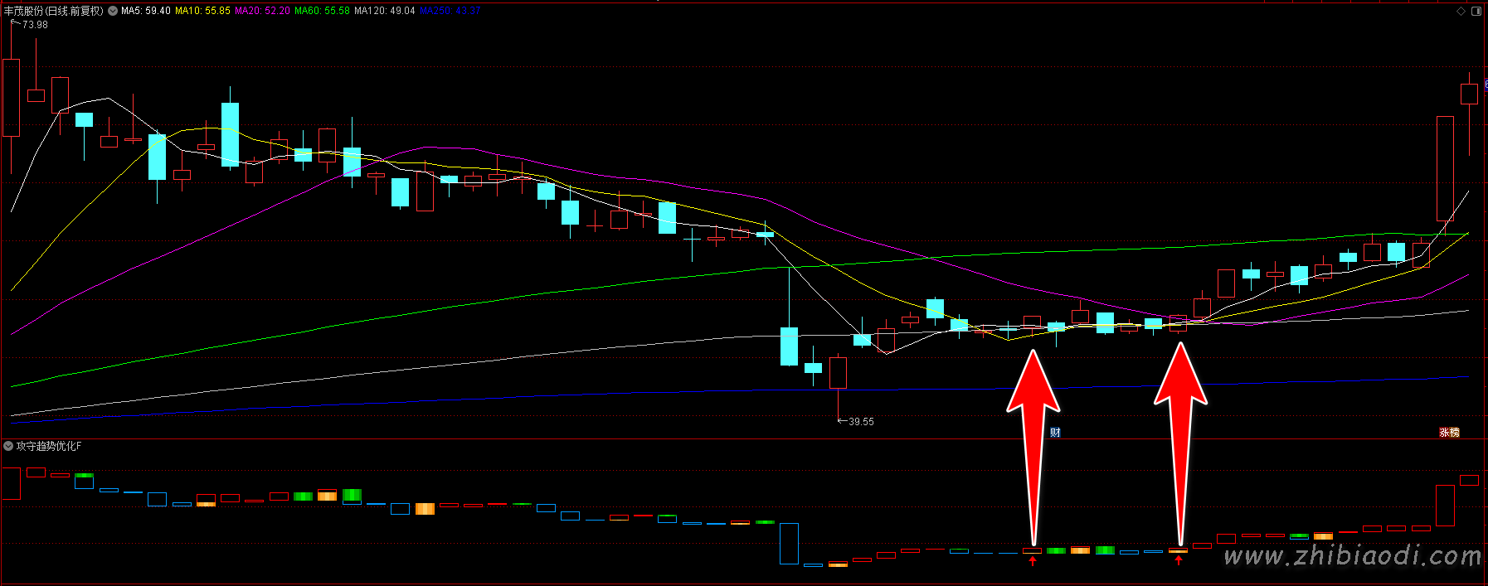Select the yellow MA10 label
This screenshot has height=586, width=1488.
point(202,11)
